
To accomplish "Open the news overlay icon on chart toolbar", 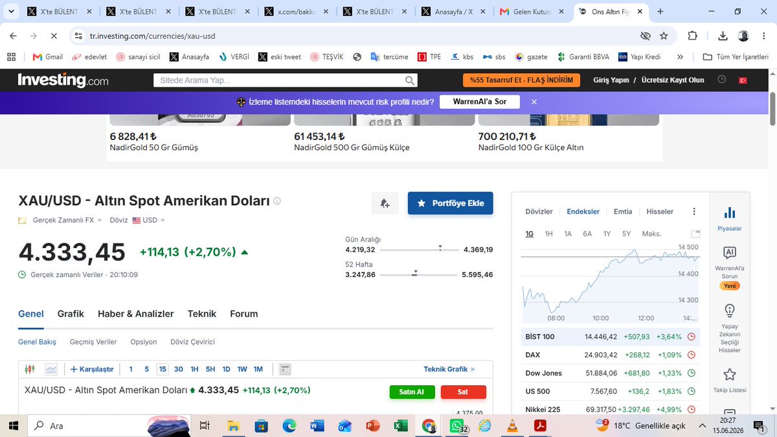I will [285, 369].
